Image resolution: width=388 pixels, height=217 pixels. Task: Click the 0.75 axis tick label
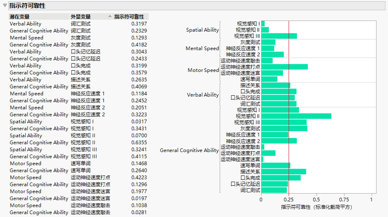click(x=344, y=200)
